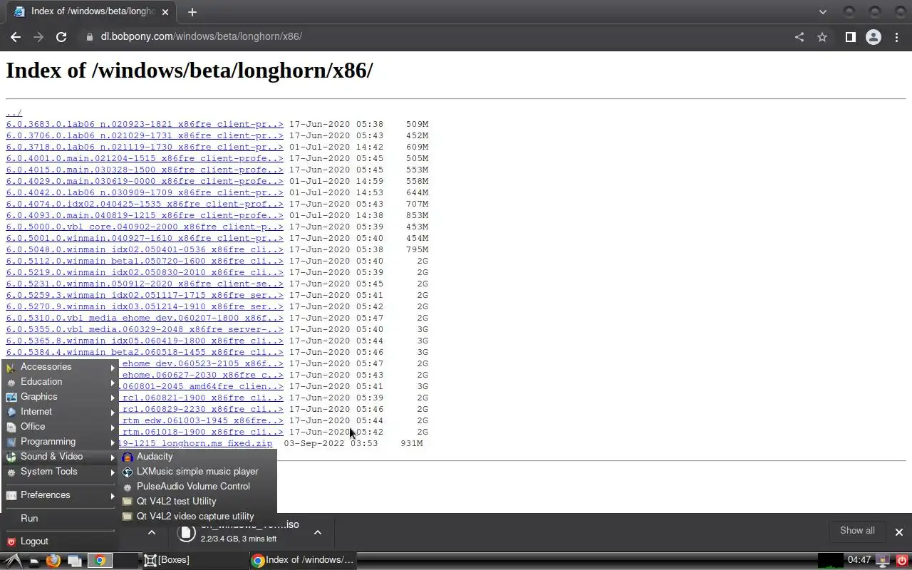Download 6.0.4093.0.main.040819-1215 build

145,215
